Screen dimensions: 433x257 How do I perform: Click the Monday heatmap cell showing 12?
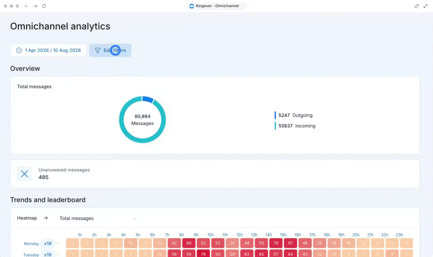point(131,243)
